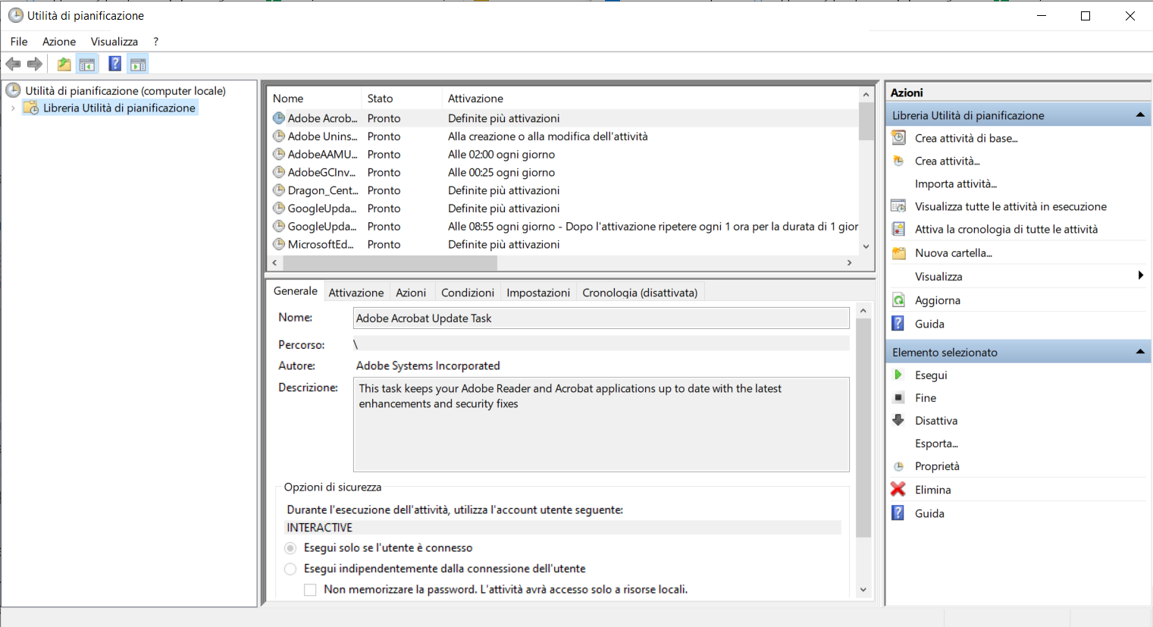The width and height of the screenshot is (1153, 627).
Task: Click the Attiva la cronologia icon
Action: pyautogui.click(x=898, y=229)
